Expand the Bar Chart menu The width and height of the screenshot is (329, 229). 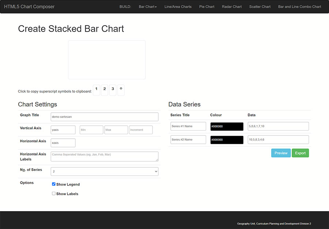148,7
